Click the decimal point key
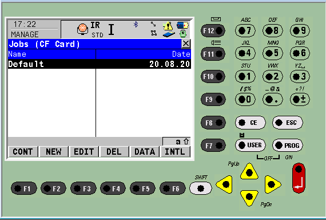326x220 pixels. point(273,99)
